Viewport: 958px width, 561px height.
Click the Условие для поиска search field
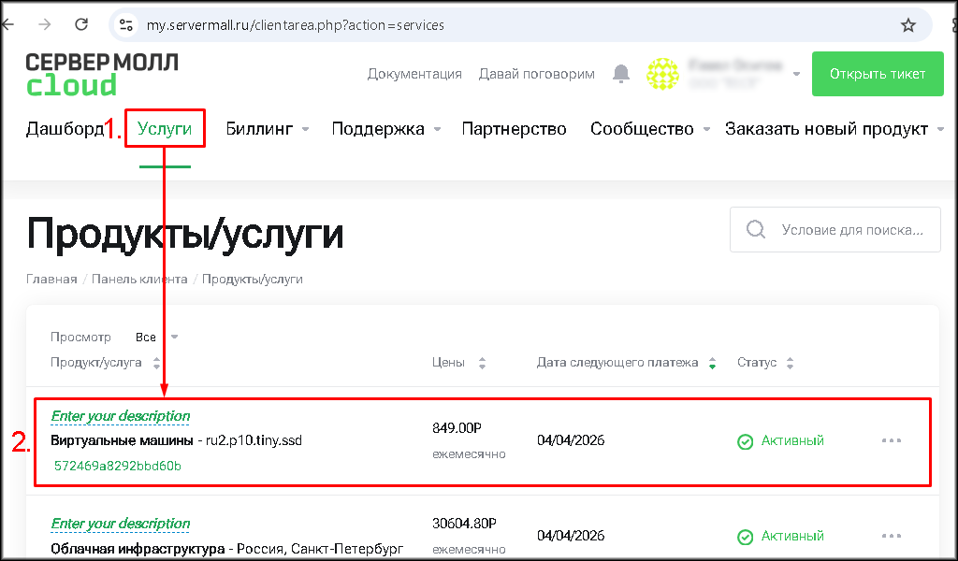[x=849, y=230]
